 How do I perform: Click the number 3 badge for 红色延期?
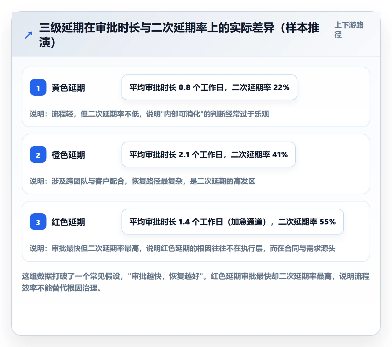tap(38, 222)
